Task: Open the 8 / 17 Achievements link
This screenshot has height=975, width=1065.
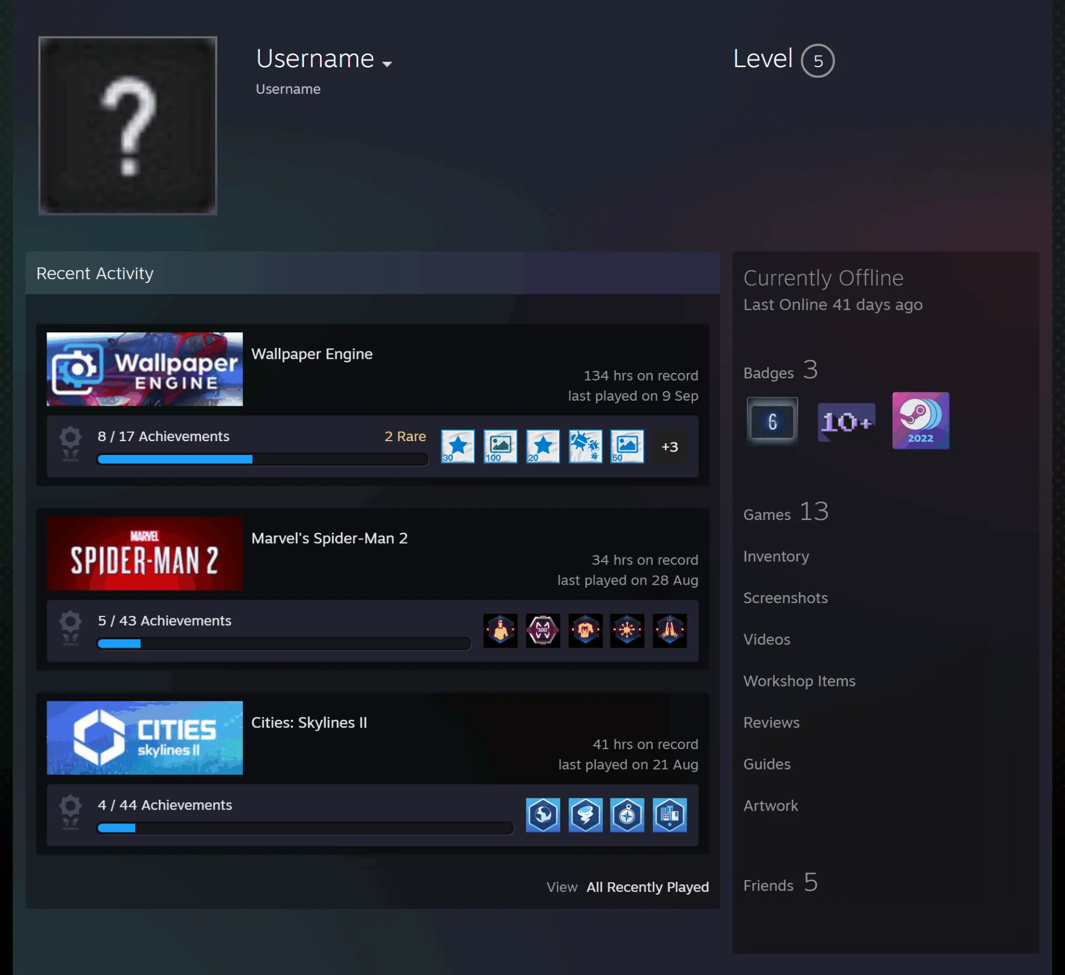Action: pos(163,436)
